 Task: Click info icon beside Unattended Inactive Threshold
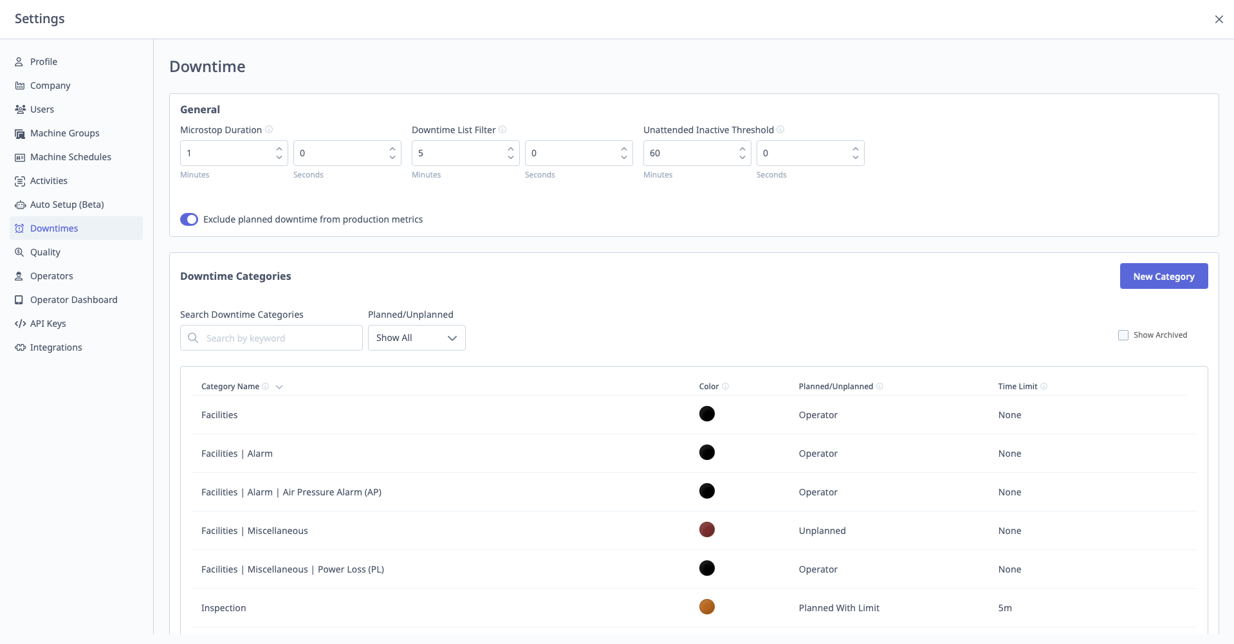pos(780,129)
